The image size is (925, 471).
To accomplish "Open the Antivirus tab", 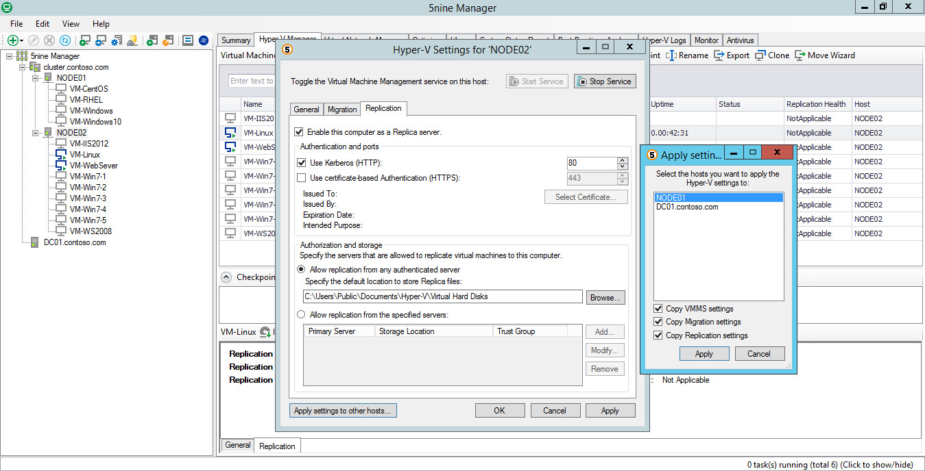I will [x=741, y=40].
